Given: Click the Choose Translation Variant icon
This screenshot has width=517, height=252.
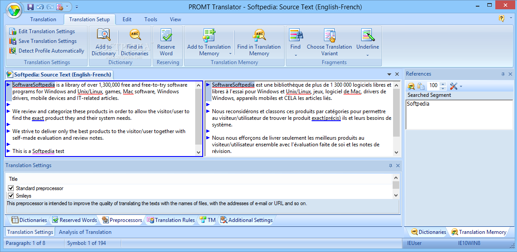Looking at the screenshot, I should 329,35.
